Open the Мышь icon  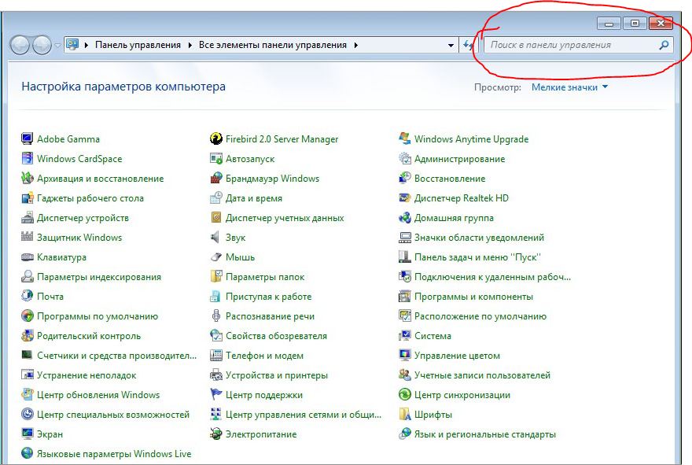pos(215,257)
